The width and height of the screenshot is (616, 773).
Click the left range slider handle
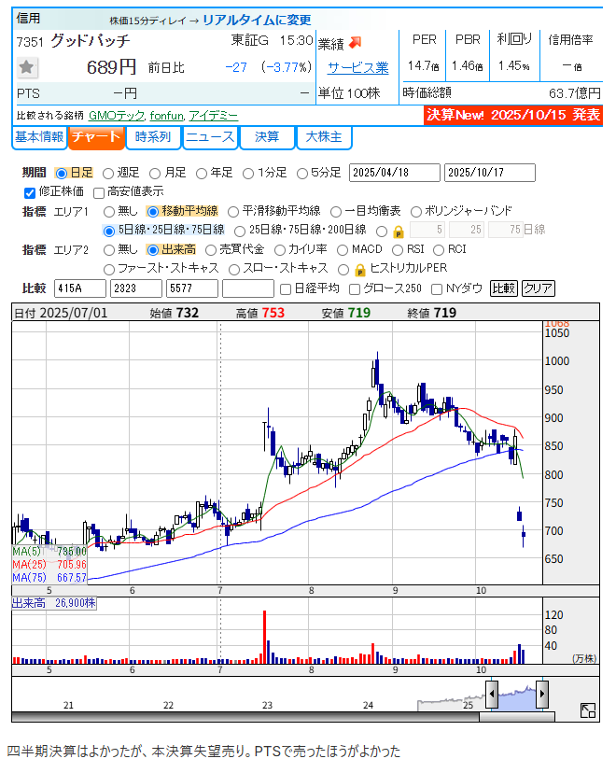pyautogui.click(x=492, y=694)
